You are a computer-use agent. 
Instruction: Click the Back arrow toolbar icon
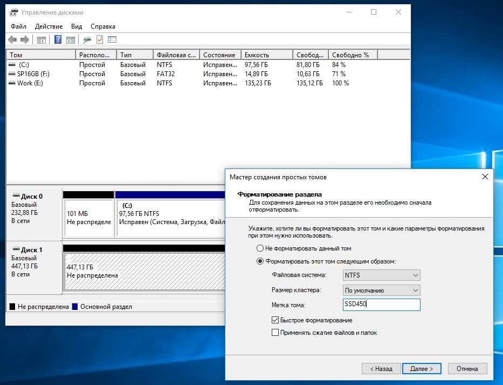click(12, 40)
